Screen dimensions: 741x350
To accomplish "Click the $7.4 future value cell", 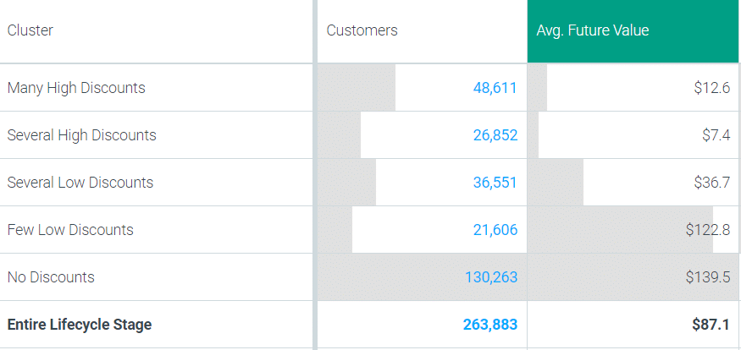I will [x=718, y=135].
